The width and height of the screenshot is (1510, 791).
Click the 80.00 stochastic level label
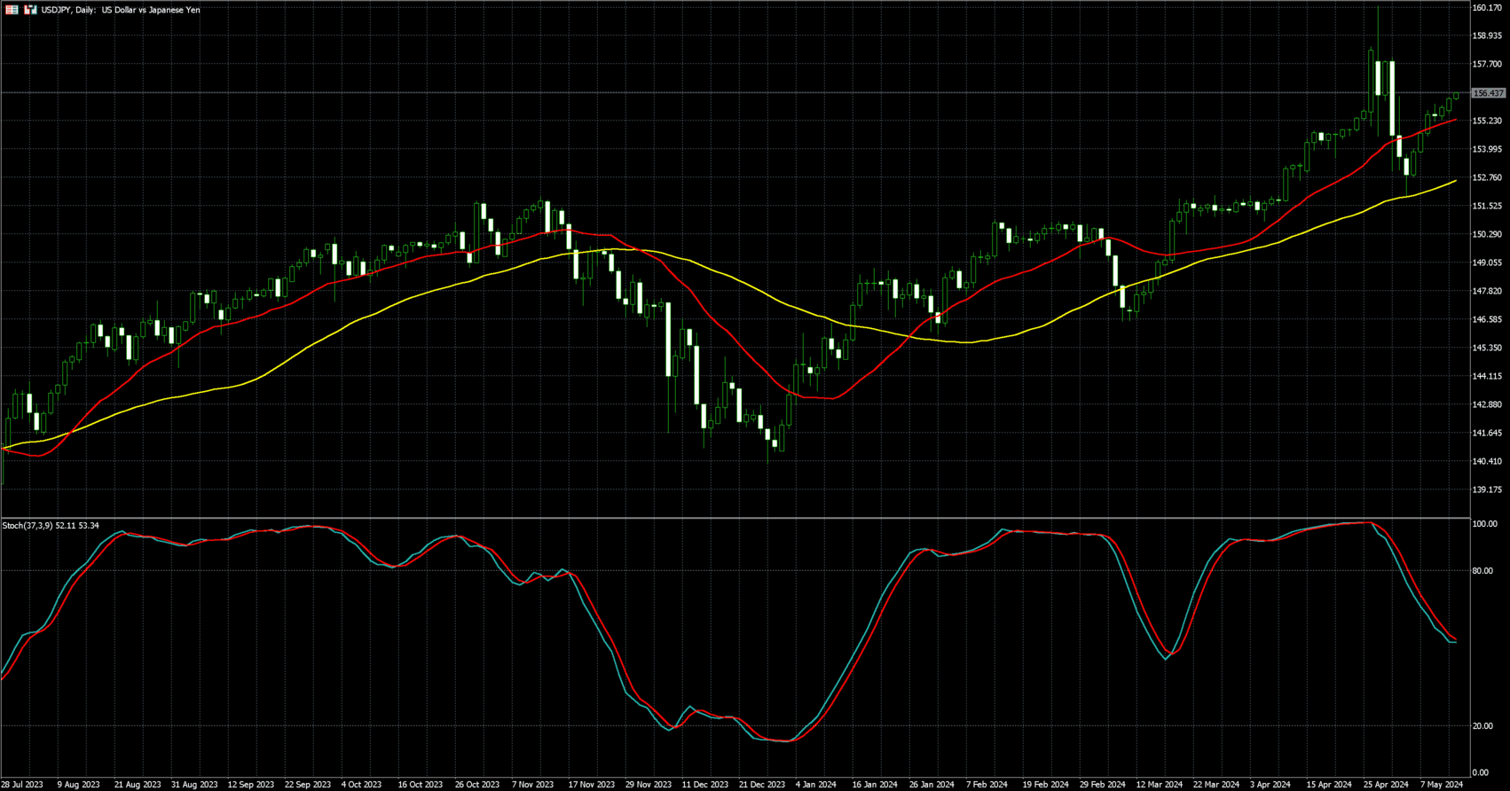1482,571
